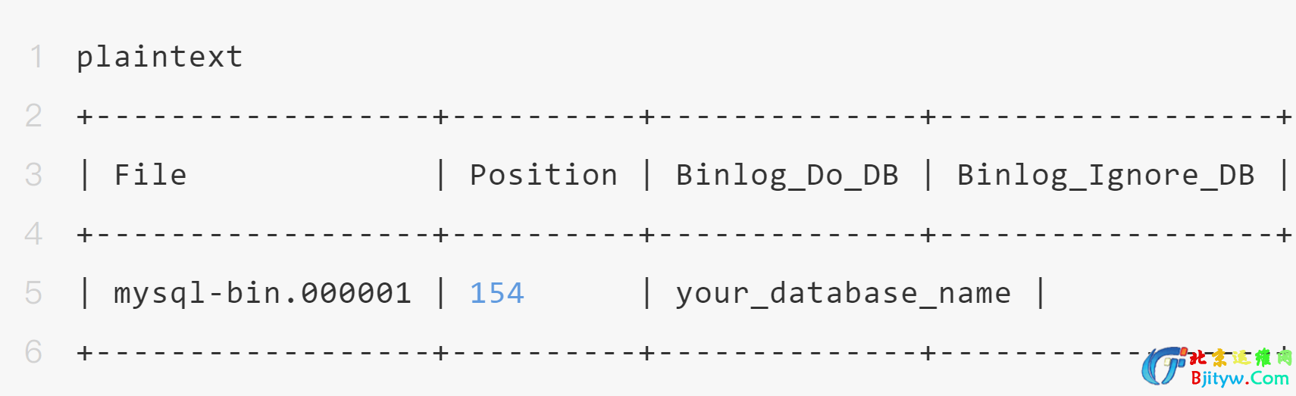Click the blue 154 position value
The height and width of the screenshot is (396, 1296).
[x=496, y=293]
